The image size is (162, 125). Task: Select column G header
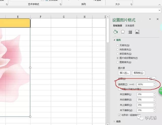pyautogui.click(x=64, y=17)
